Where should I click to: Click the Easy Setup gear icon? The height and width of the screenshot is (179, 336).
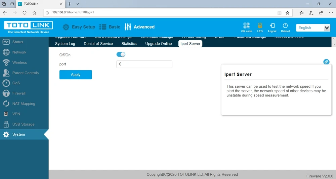coord(66,27)
